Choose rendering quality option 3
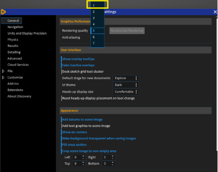This screenshot has width=218, height=172. pyautogui.click(x=97, y=18)
